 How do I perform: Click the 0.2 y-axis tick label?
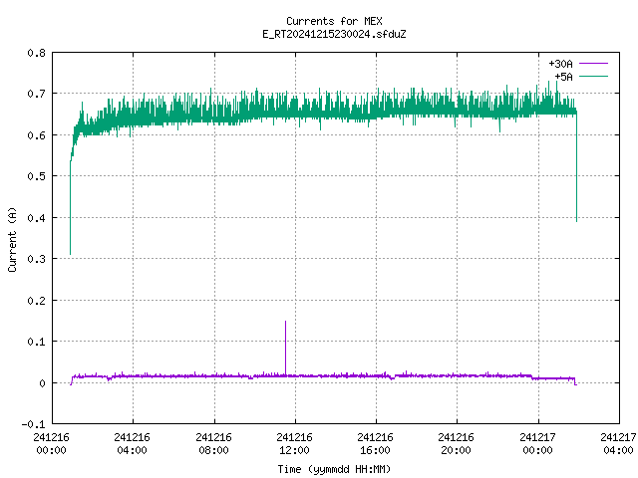click(36, 301)
